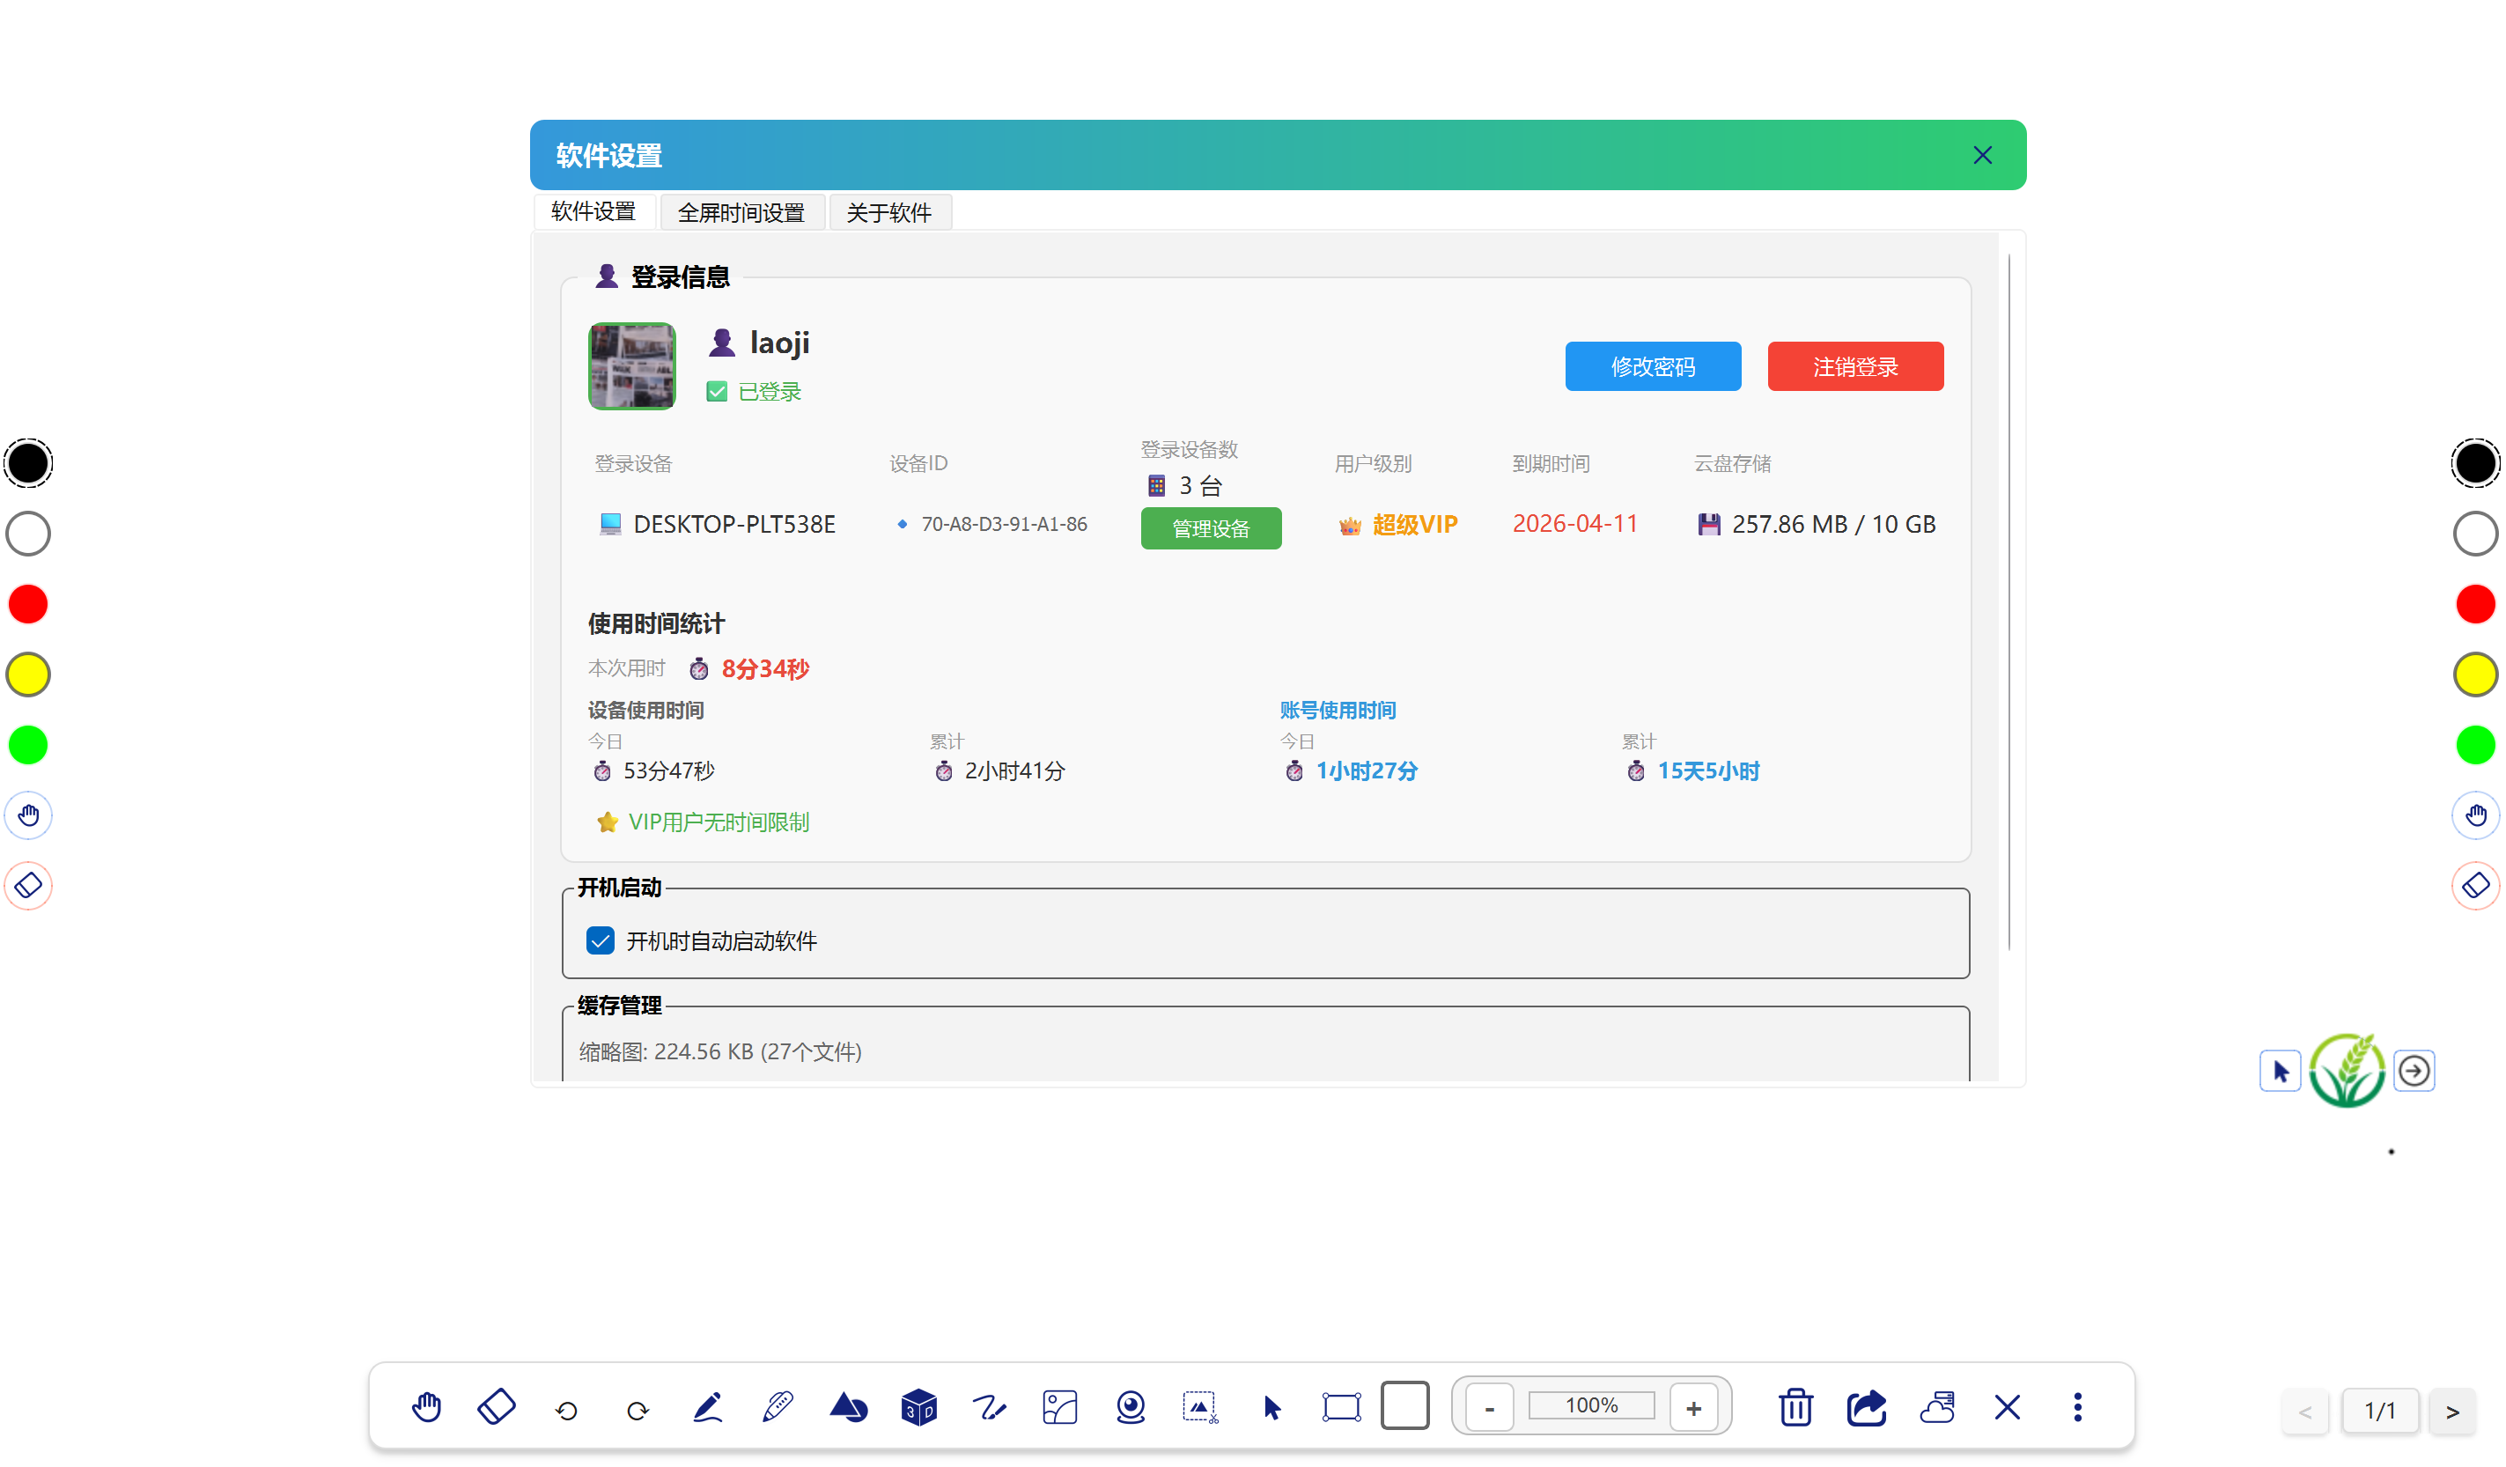Select the eraser tool in bottom toolbar
The height and width of the screenshot is (1467, 2506).
[x=497, y=1406]
